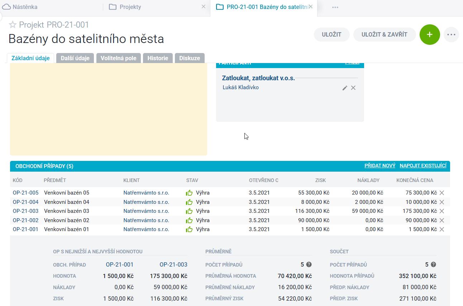The width and height of the screenshot is (463, 306).
Task: Open business case OP-21-005 in the table
Action: pyautogui.click(x=25, y=193)
